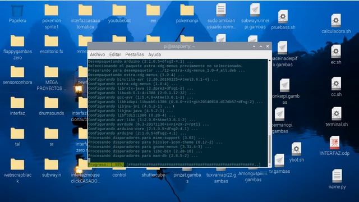This screenshot has width=359, height=202.
Task: Open the Editar menu in terminal
Action: pyautogui.click(x=115, y=54)
